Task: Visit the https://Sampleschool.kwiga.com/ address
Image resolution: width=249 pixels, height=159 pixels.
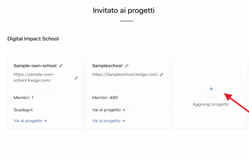Action: coord(125,75)
